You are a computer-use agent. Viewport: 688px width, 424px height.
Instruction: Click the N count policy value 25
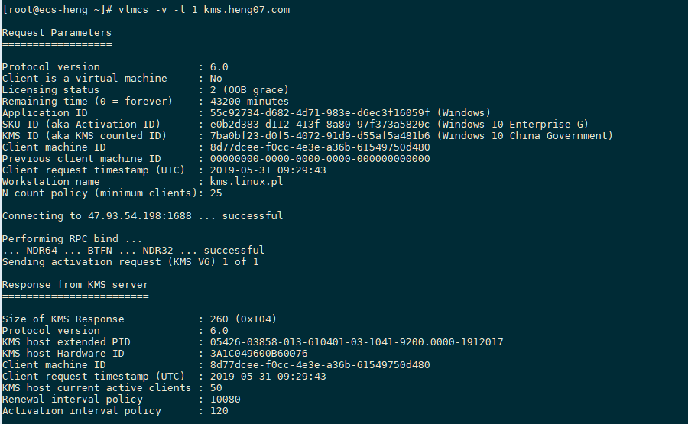(x=216, y=193)
